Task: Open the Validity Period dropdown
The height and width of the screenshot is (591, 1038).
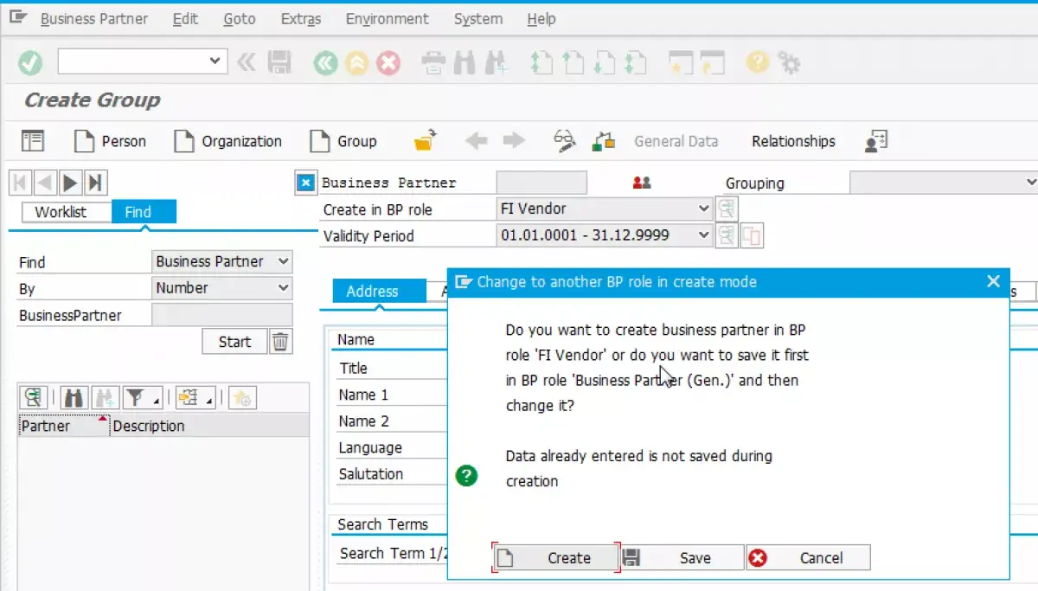Action: (605, 235)
